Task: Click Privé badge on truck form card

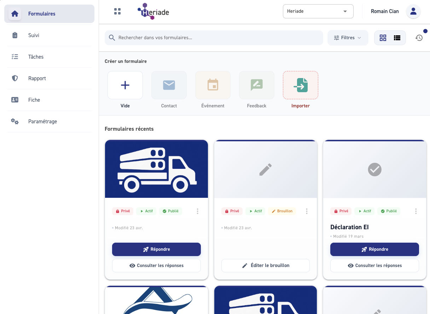Action: coord(123,211)
